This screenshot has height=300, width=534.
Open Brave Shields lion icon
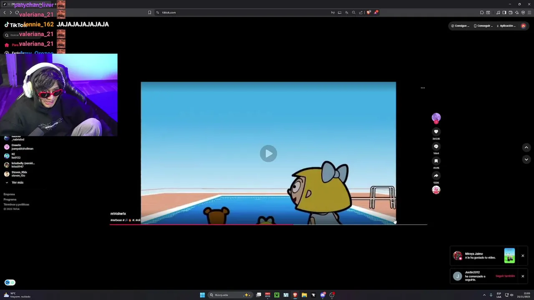click(368, 12)
